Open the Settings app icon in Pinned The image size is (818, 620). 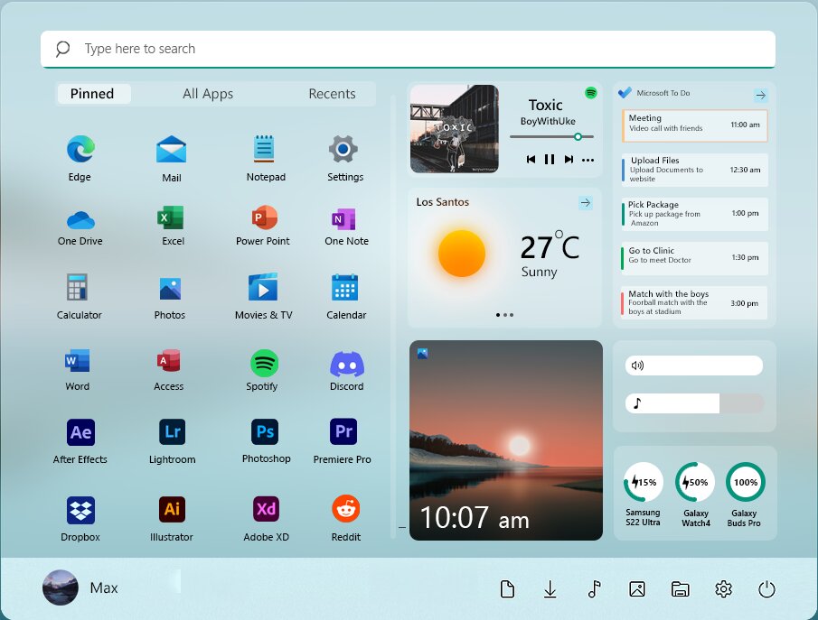pyautogui.click(x=343, y=149)
